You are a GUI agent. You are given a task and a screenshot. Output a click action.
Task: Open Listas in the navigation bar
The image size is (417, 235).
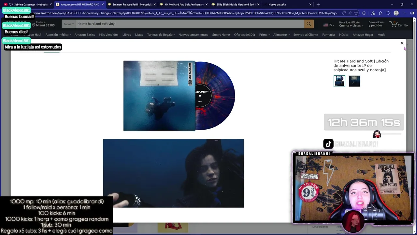click(139, 35)
